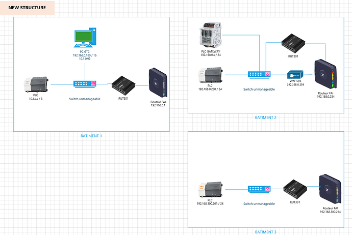This screenshot has height=235, width=352.
Task: Select the BATIMENT 3 label text
Action: coord(265,232)
